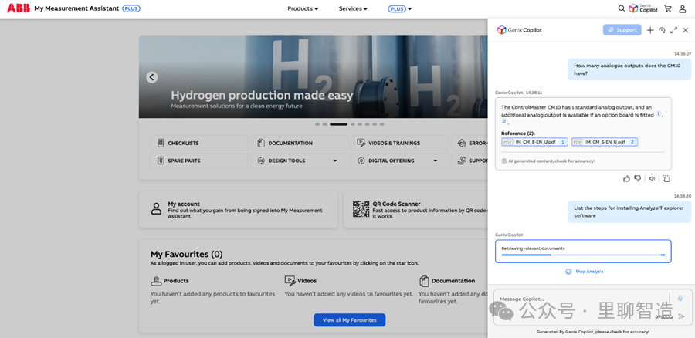
Task: Click the Documentation tile
Action: [x=299, y=143]
